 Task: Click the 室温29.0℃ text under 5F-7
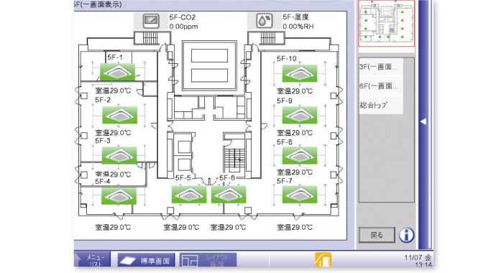pos(295,227)
